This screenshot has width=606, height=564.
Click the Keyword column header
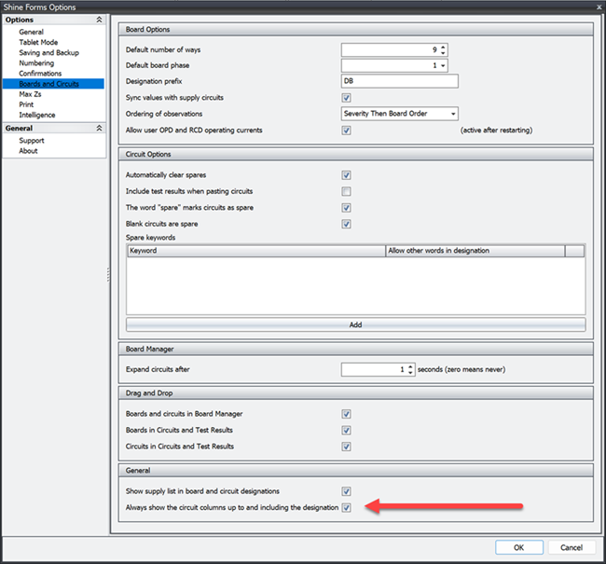point(256,251)
